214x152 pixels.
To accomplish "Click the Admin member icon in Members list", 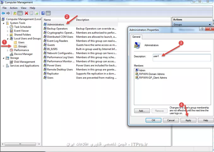I will click(x=137, y=70).
